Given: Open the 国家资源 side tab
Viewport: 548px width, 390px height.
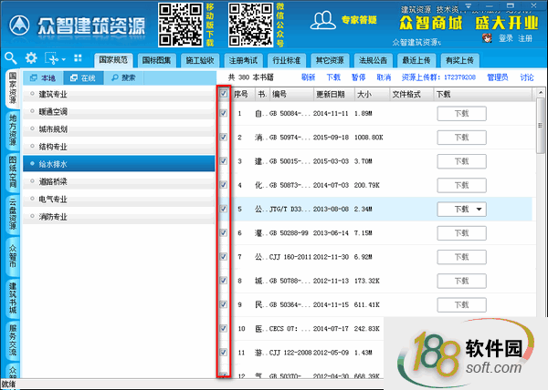Looking at the screenshot, I should pyautogui.click(x=13, y=88).
